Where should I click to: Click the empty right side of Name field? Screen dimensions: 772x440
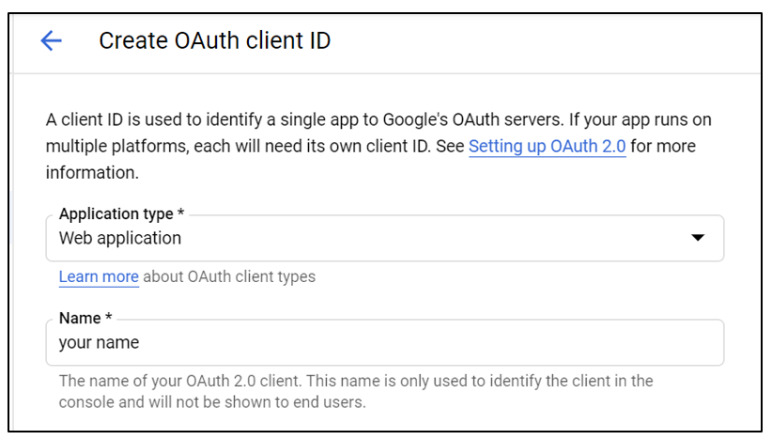pos(564,343)
